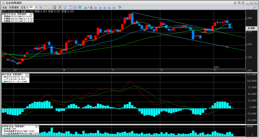Select indicator preset 2 icon
This screenshot has width=259, height=138.
tap(100, 7)
